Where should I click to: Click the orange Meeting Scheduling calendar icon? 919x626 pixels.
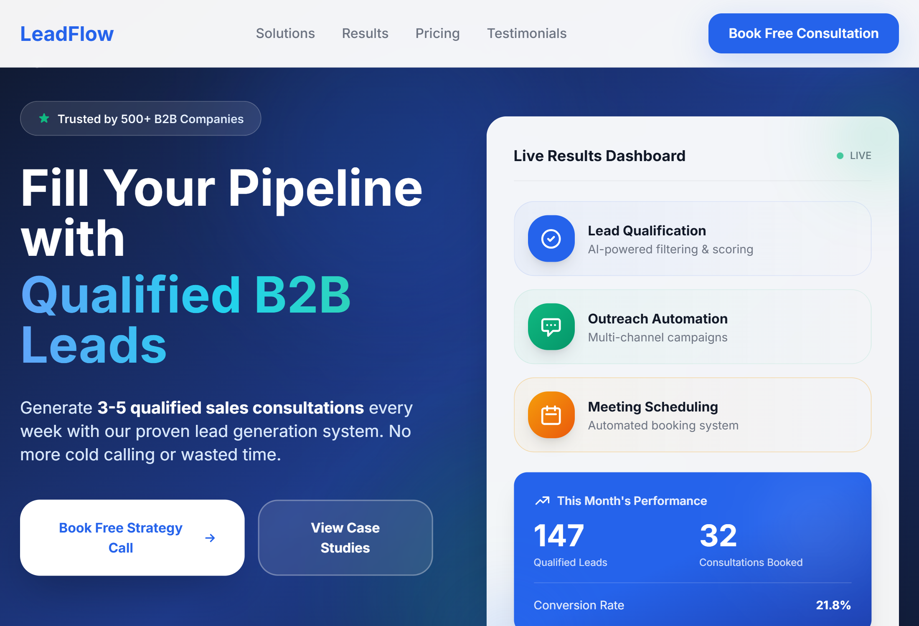click(x=551, y=415)
